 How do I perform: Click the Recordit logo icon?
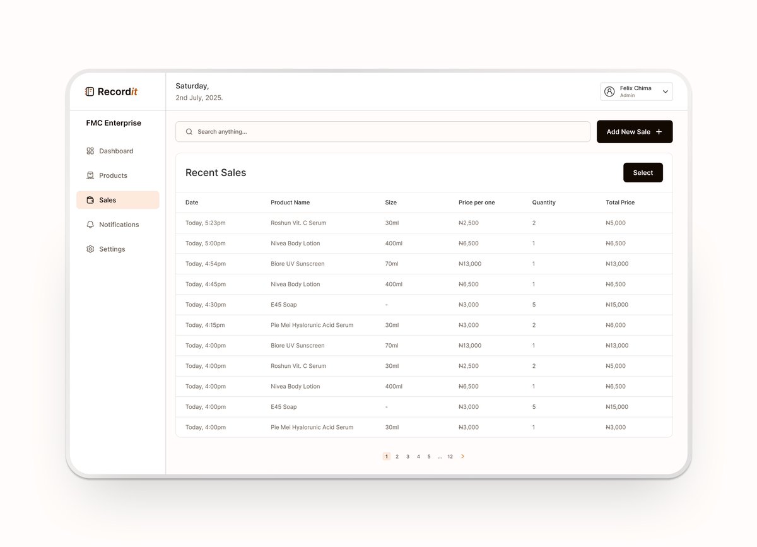coord(90,91)
